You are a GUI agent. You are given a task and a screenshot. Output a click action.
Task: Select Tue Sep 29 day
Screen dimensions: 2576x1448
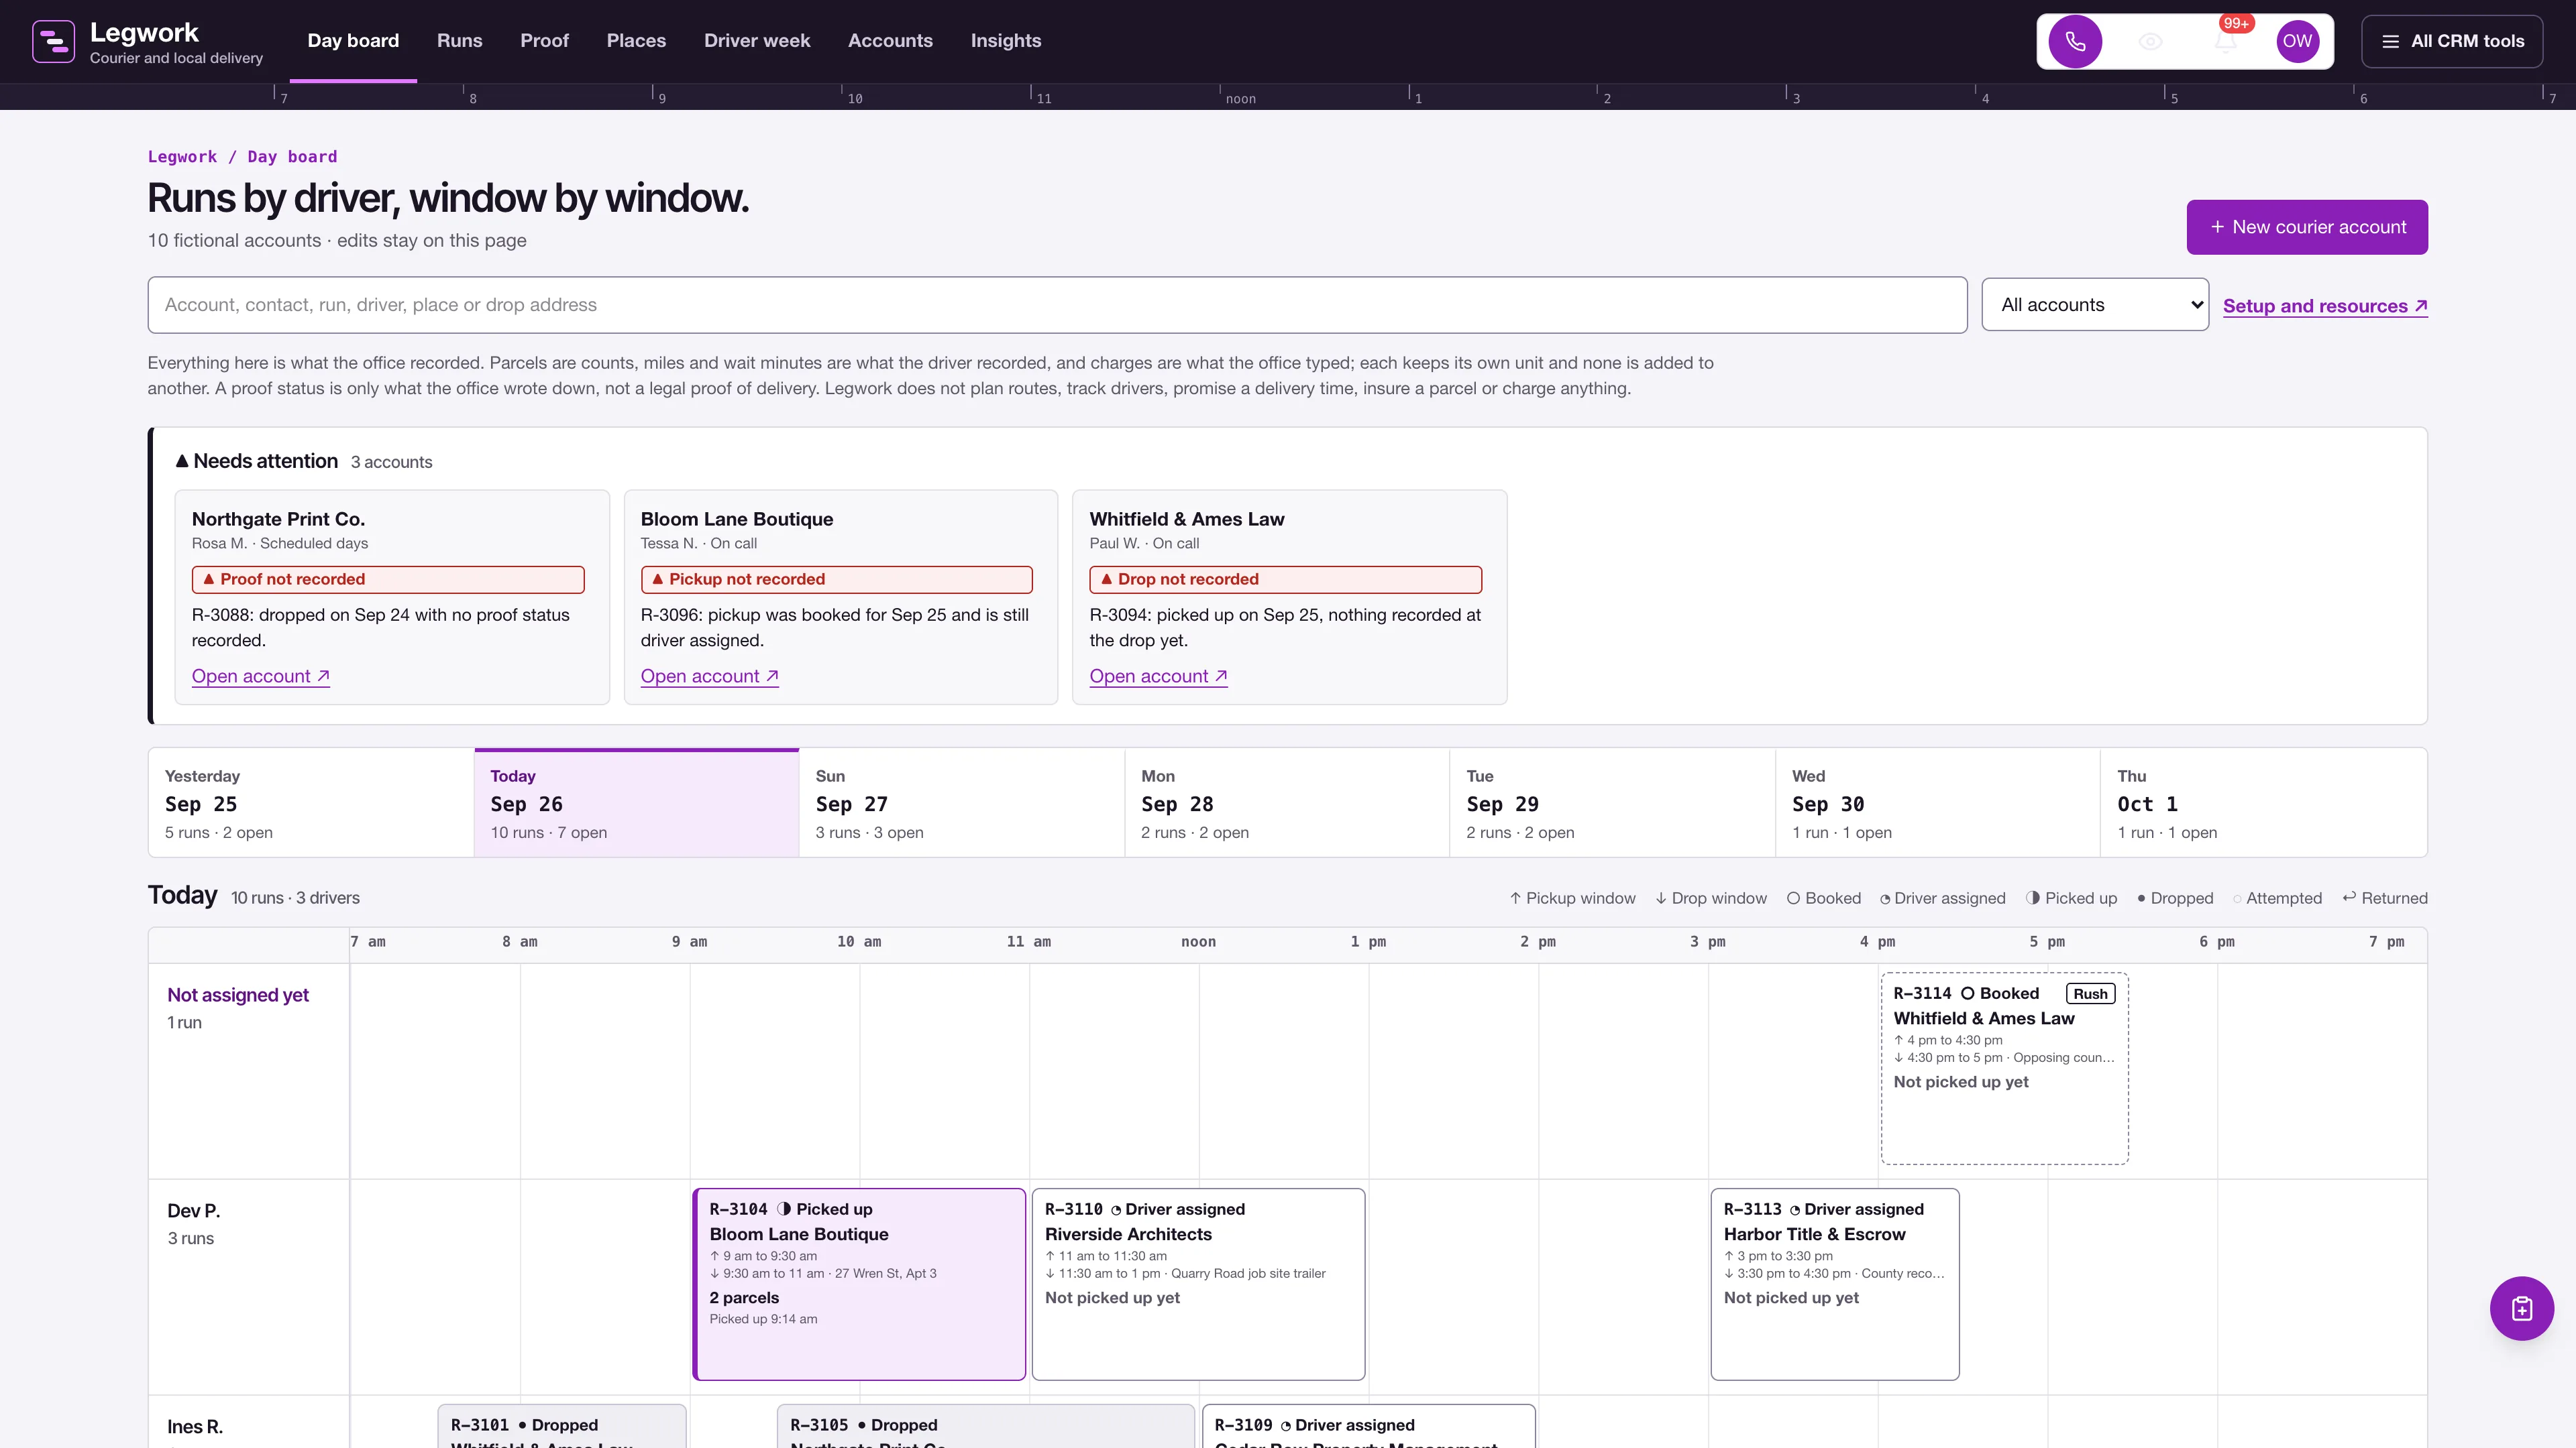[1612, 802]
